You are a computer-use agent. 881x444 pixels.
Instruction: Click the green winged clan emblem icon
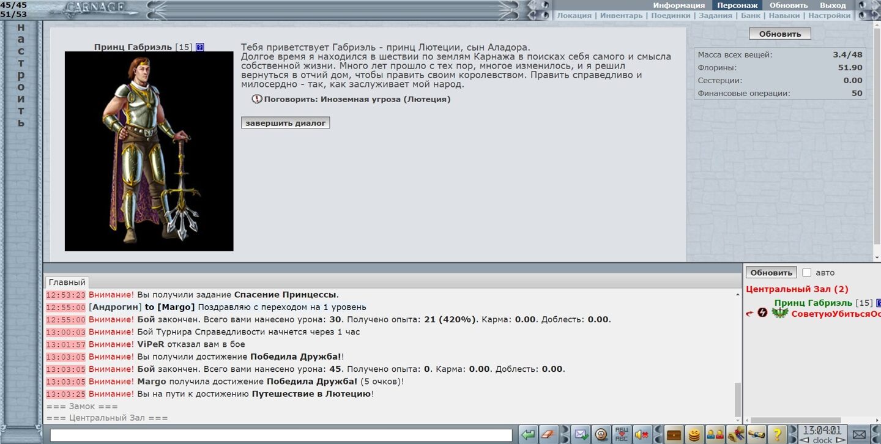779,313
